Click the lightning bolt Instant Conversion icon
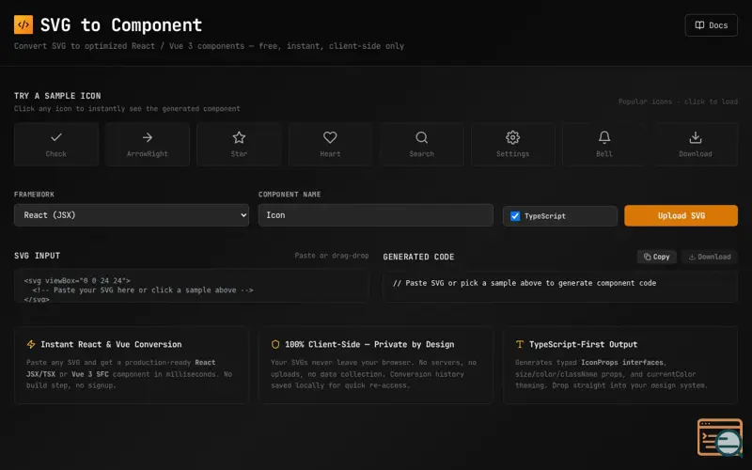The width and height of the screenshot is (752, 470). coord(31,344)
